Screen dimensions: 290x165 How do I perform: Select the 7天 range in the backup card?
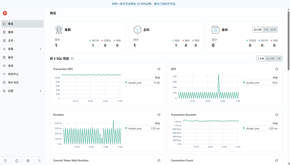(x=266, y=30)
